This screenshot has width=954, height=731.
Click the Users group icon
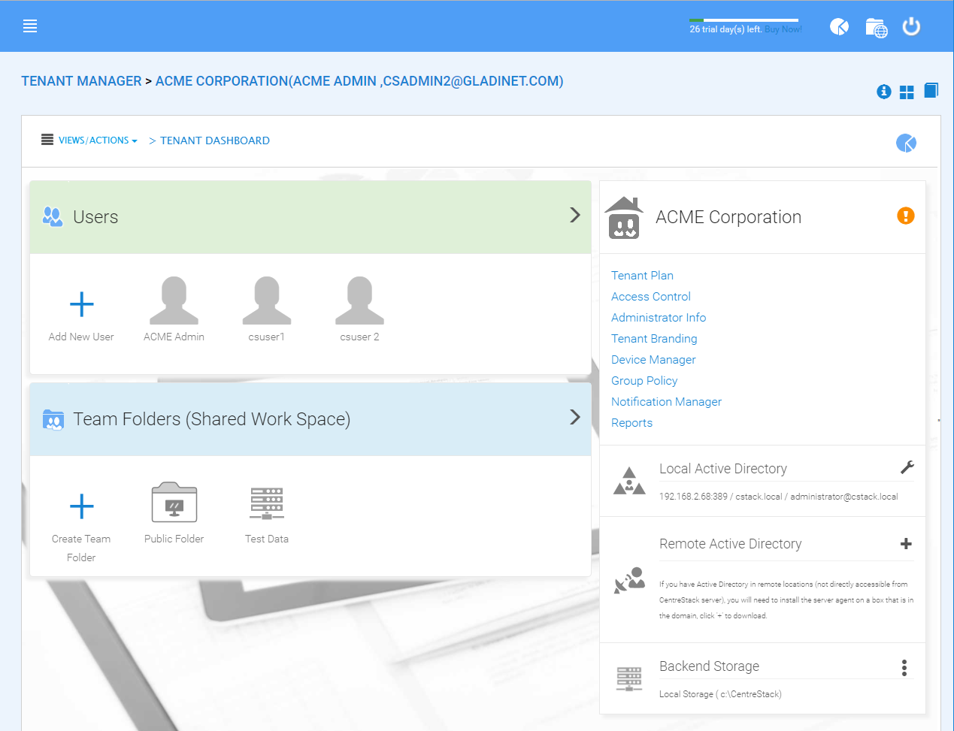tap(53, 217)
